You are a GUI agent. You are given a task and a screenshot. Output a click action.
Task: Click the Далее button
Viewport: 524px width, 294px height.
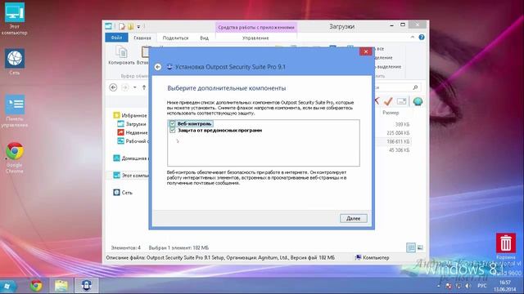coord(353,218)
